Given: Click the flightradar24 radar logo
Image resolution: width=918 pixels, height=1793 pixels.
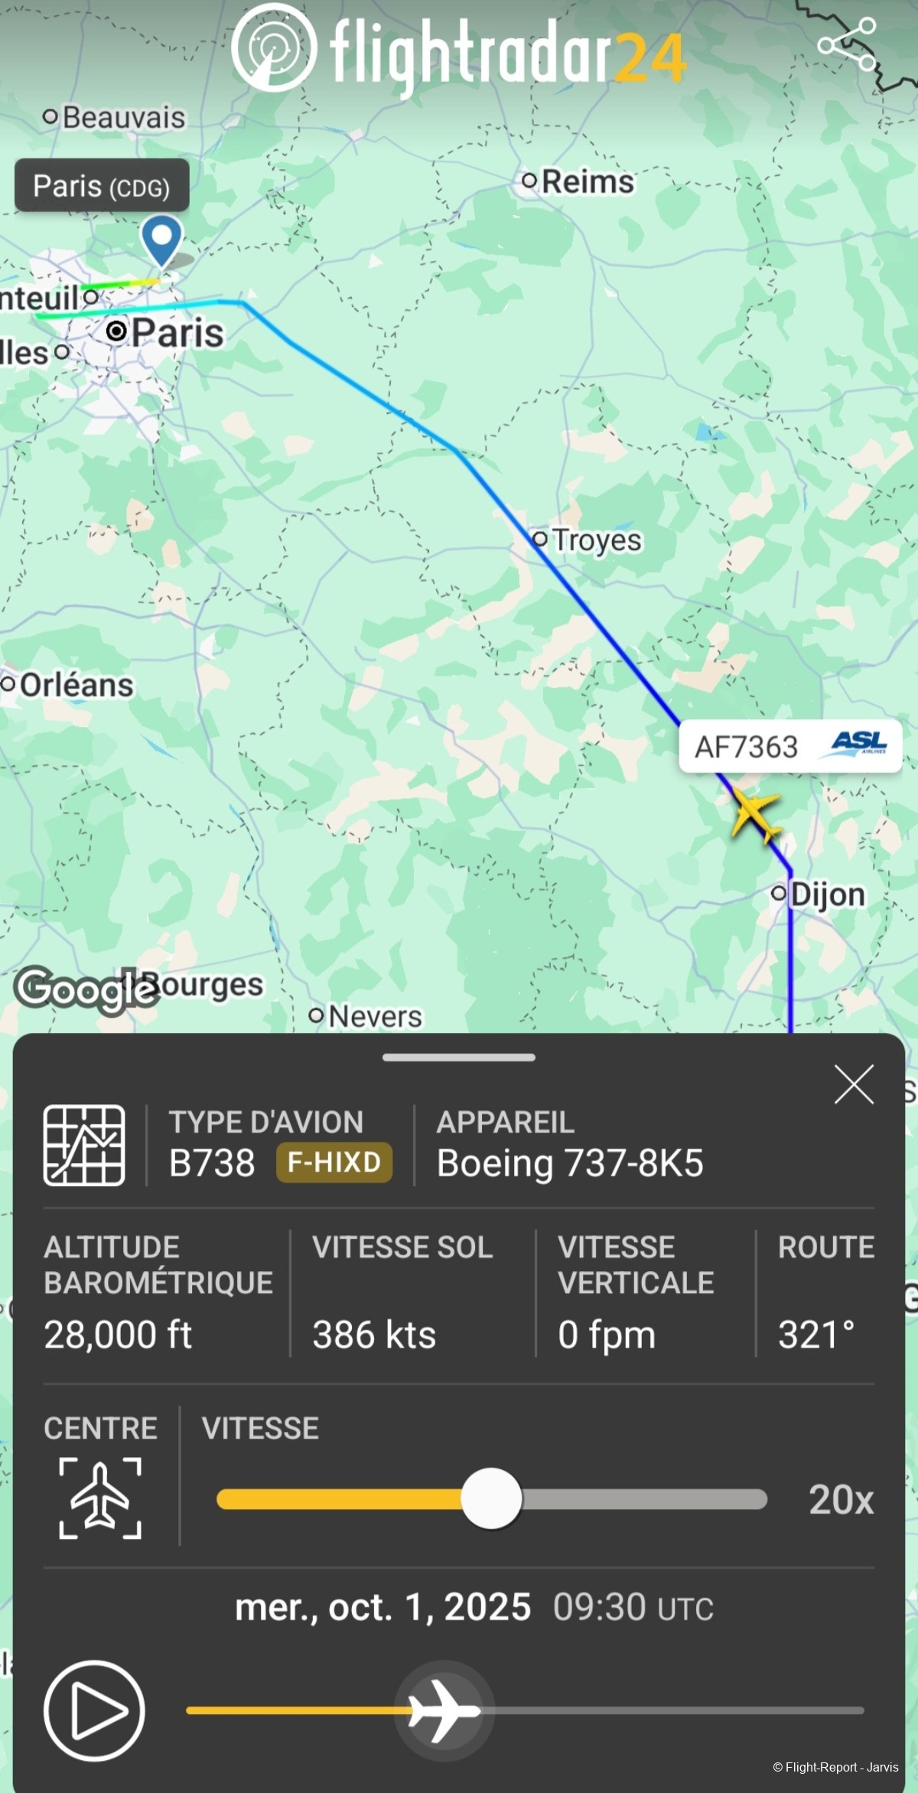Looking at the screenshot, I should (273, 47).
